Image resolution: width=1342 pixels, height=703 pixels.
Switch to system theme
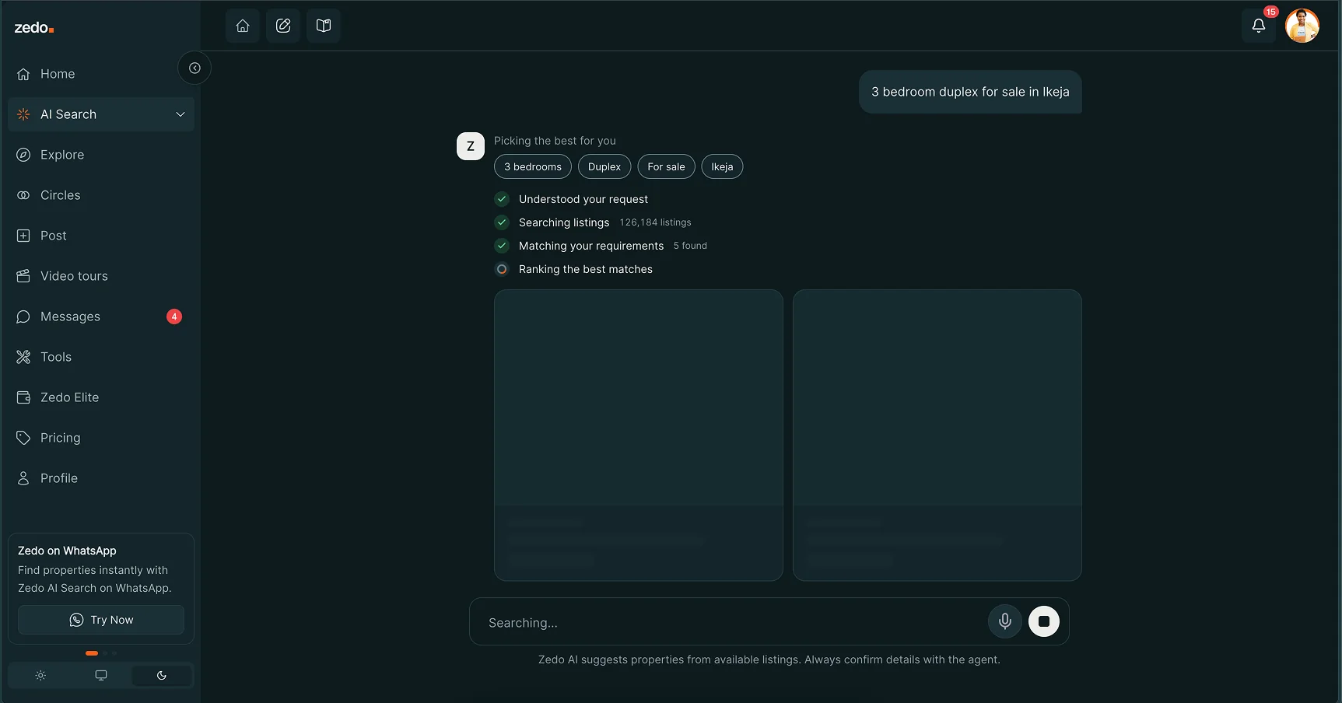pos(101,676)
